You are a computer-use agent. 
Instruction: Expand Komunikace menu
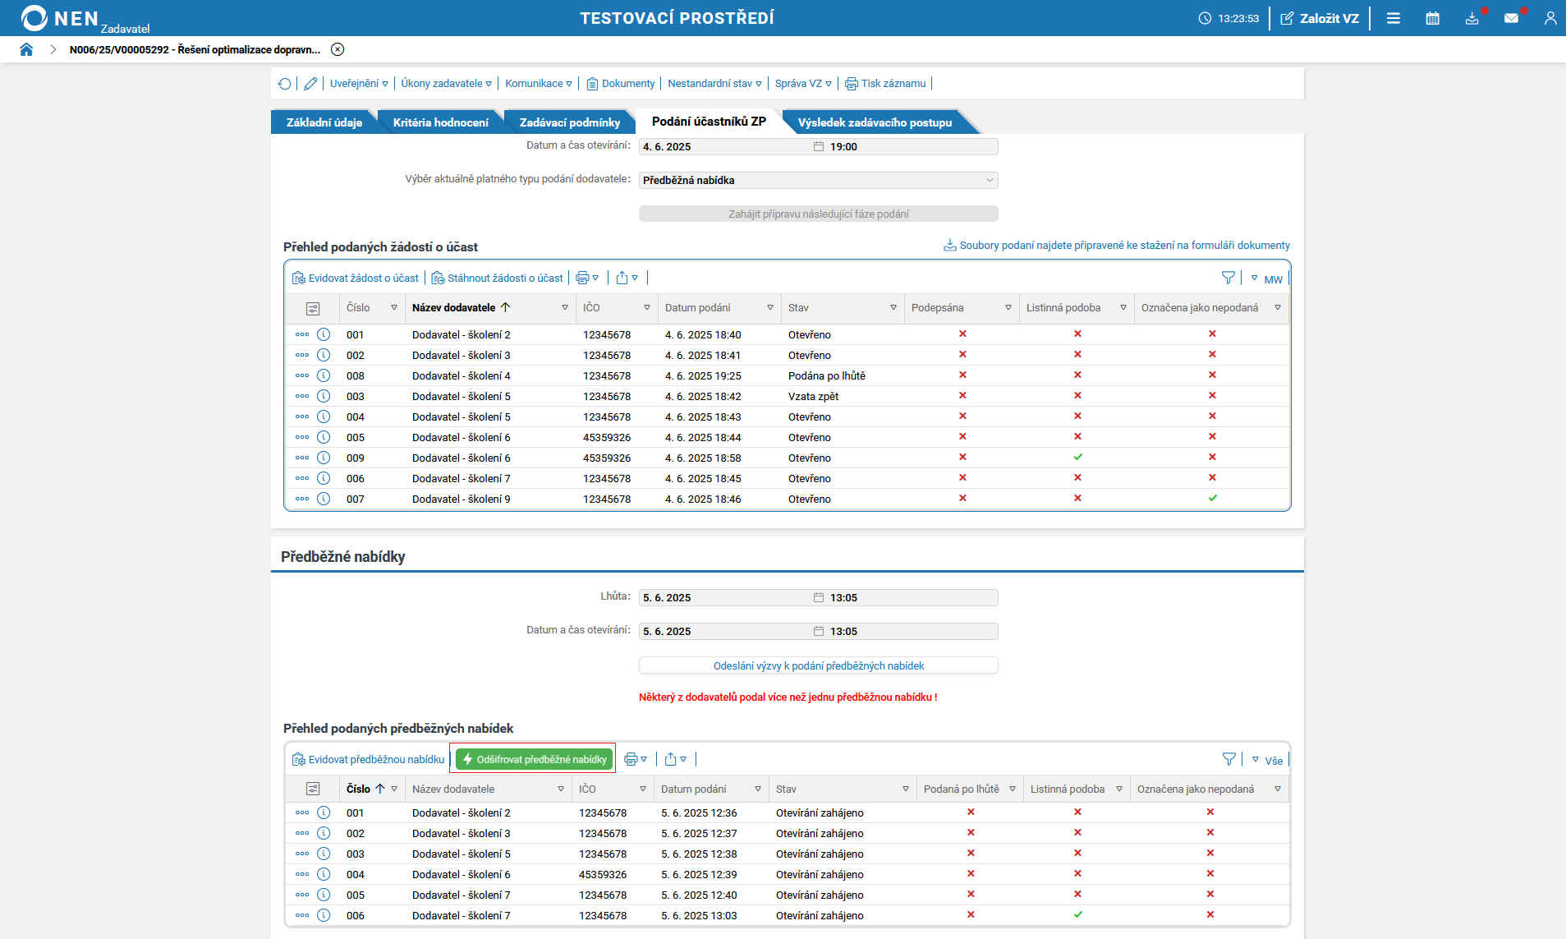point(539,84)
